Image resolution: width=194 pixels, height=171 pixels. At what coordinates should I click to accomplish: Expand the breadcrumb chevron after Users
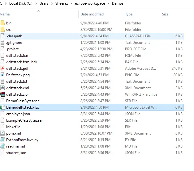52,3
